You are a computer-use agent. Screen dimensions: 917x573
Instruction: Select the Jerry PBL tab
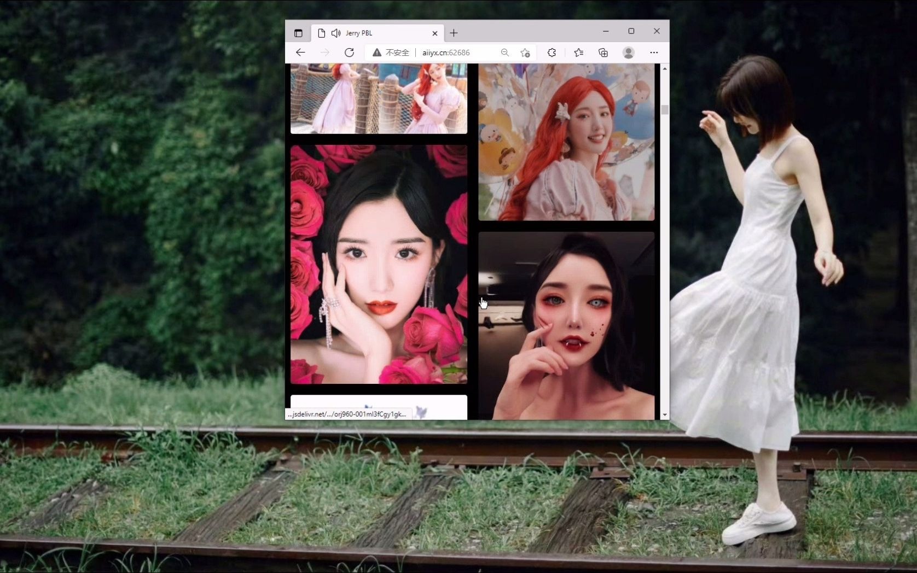[378, 33]
